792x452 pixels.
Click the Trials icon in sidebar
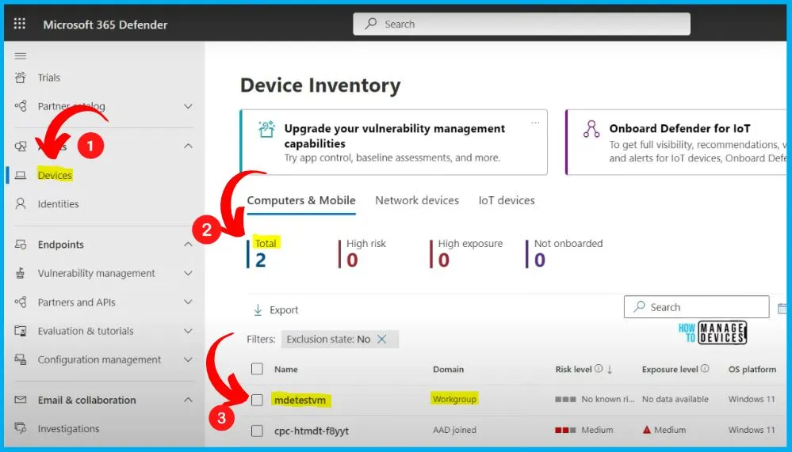20,78
